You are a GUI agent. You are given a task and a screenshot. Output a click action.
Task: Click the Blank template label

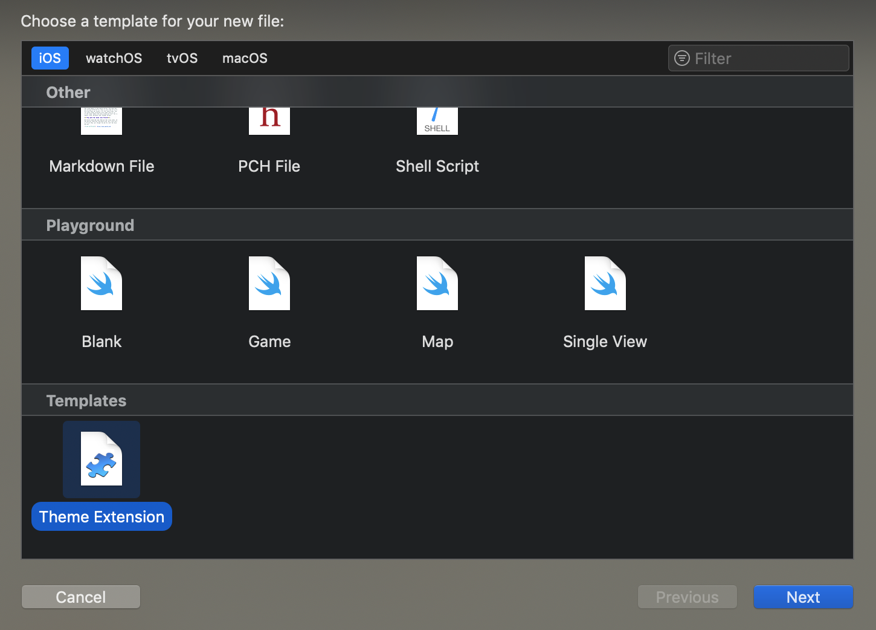101,342
